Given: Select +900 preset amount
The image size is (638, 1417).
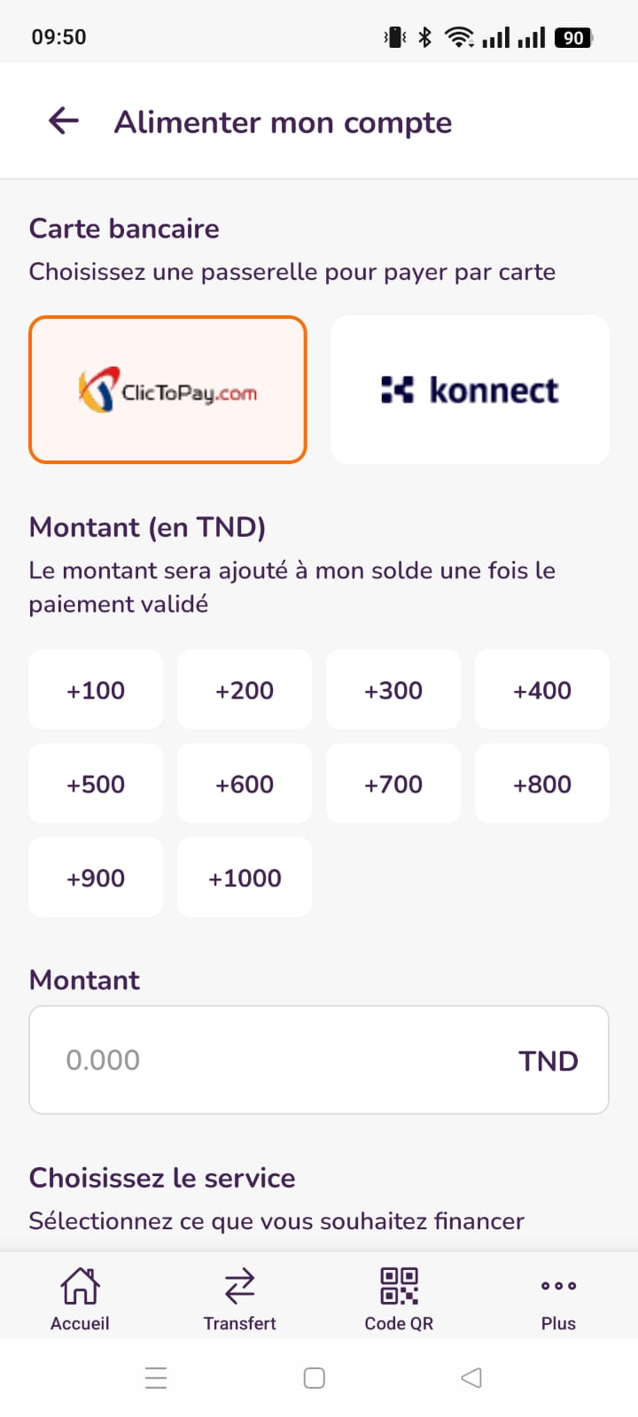Looking at the screenshot, I should 96,878.
